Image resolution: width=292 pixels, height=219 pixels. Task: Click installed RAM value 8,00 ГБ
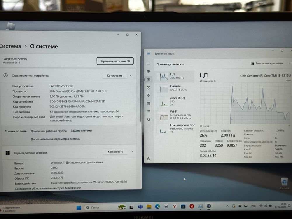pos(67,96)
